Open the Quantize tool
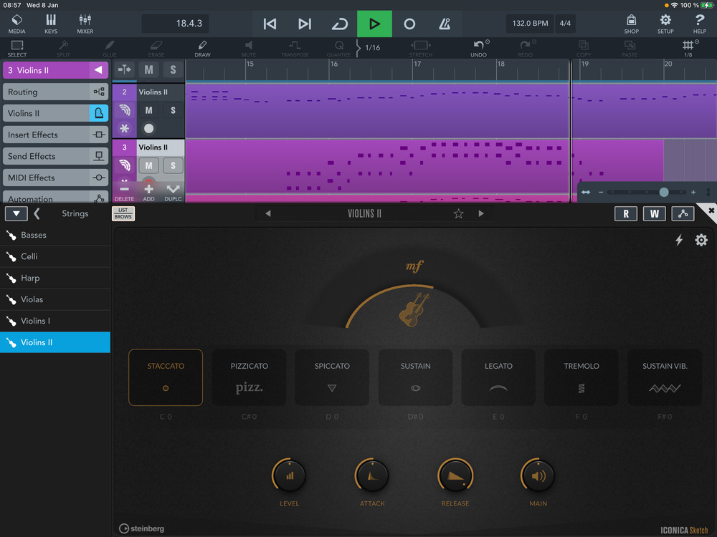This screenshot has width=717, height=537. tap(339, 49)
